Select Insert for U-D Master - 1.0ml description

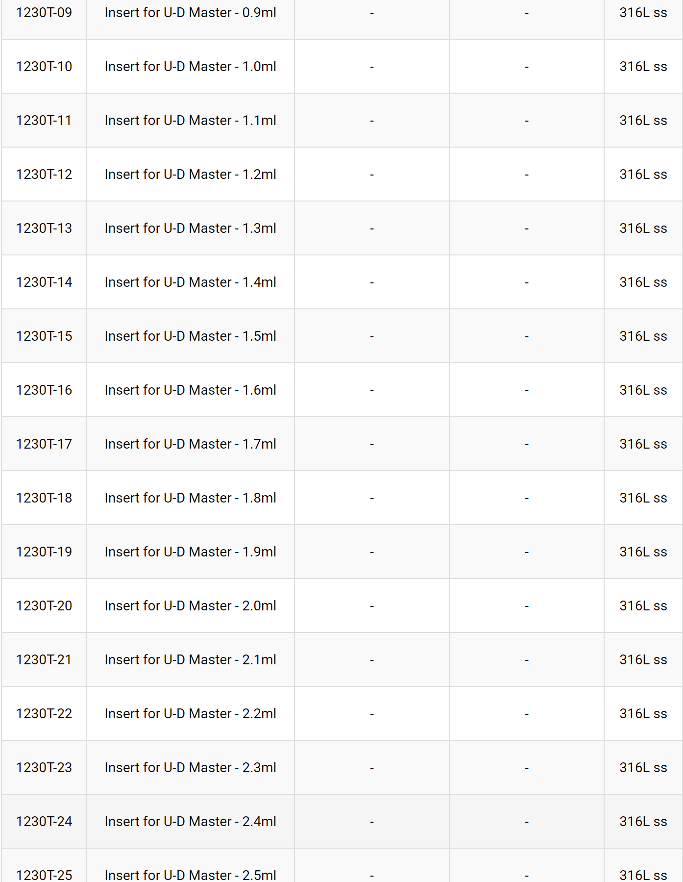191,67
